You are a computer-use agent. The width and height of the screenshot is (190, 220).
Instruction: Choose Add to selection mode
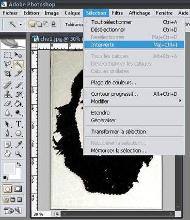point(39,24)
